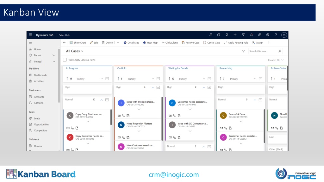The height and width of the screenshot is (182, 324).
Task: Click Cancel Case
Action: pos(212,43)
